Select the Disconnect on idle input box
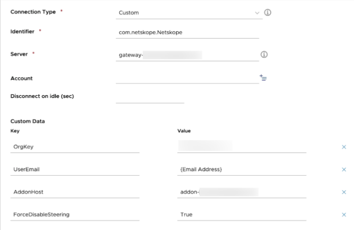Screen dimensions: 354x230 (x=150, y=97)
